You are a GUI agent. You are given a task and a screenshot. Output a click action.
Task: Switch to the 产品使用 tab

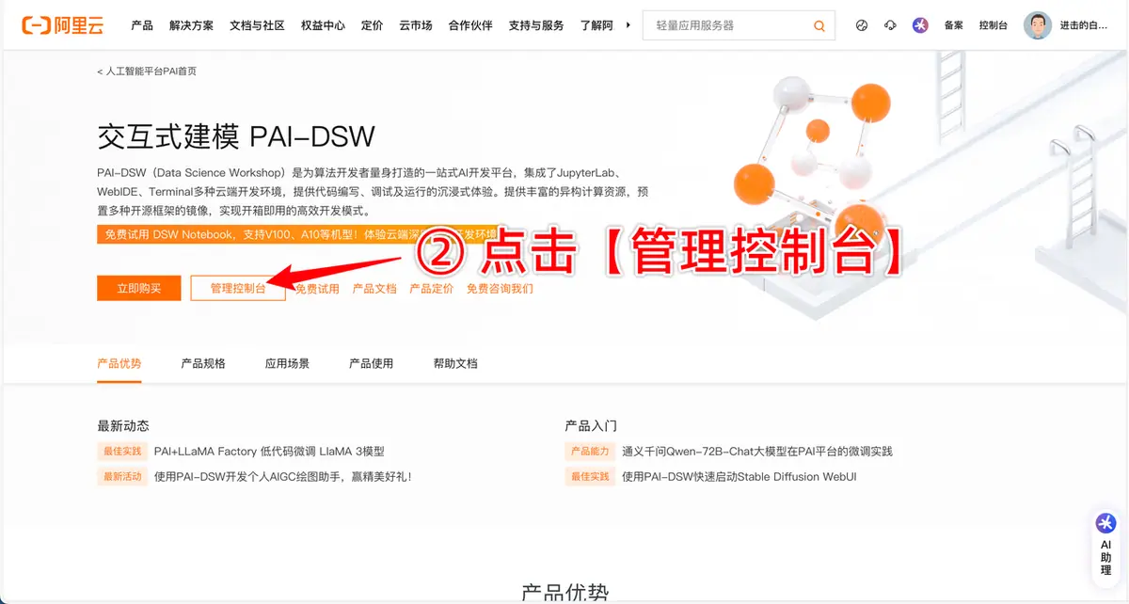(371, 363)
